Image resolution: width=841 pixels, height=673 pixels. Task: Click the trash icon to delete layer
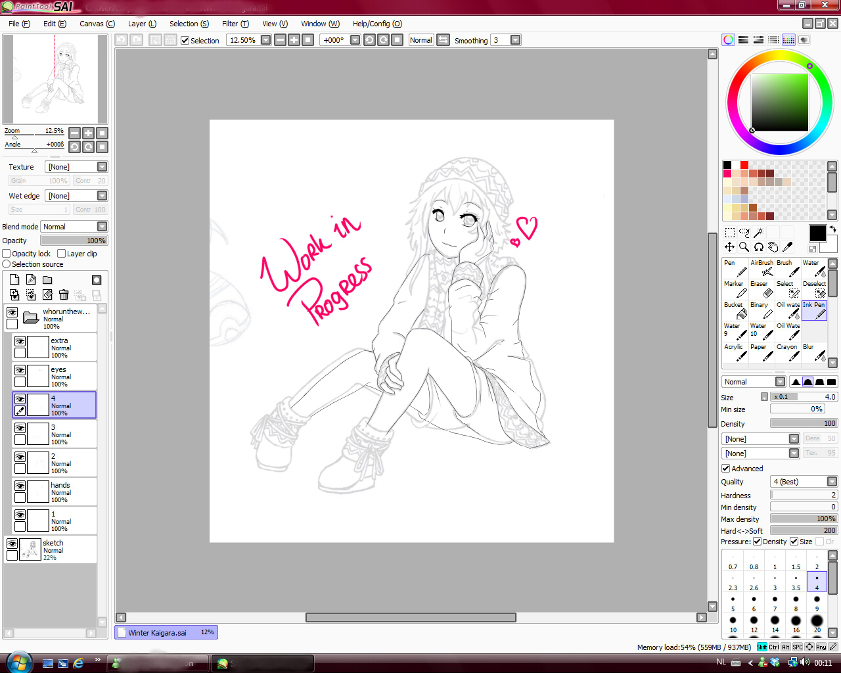click(x=64, y=295)
